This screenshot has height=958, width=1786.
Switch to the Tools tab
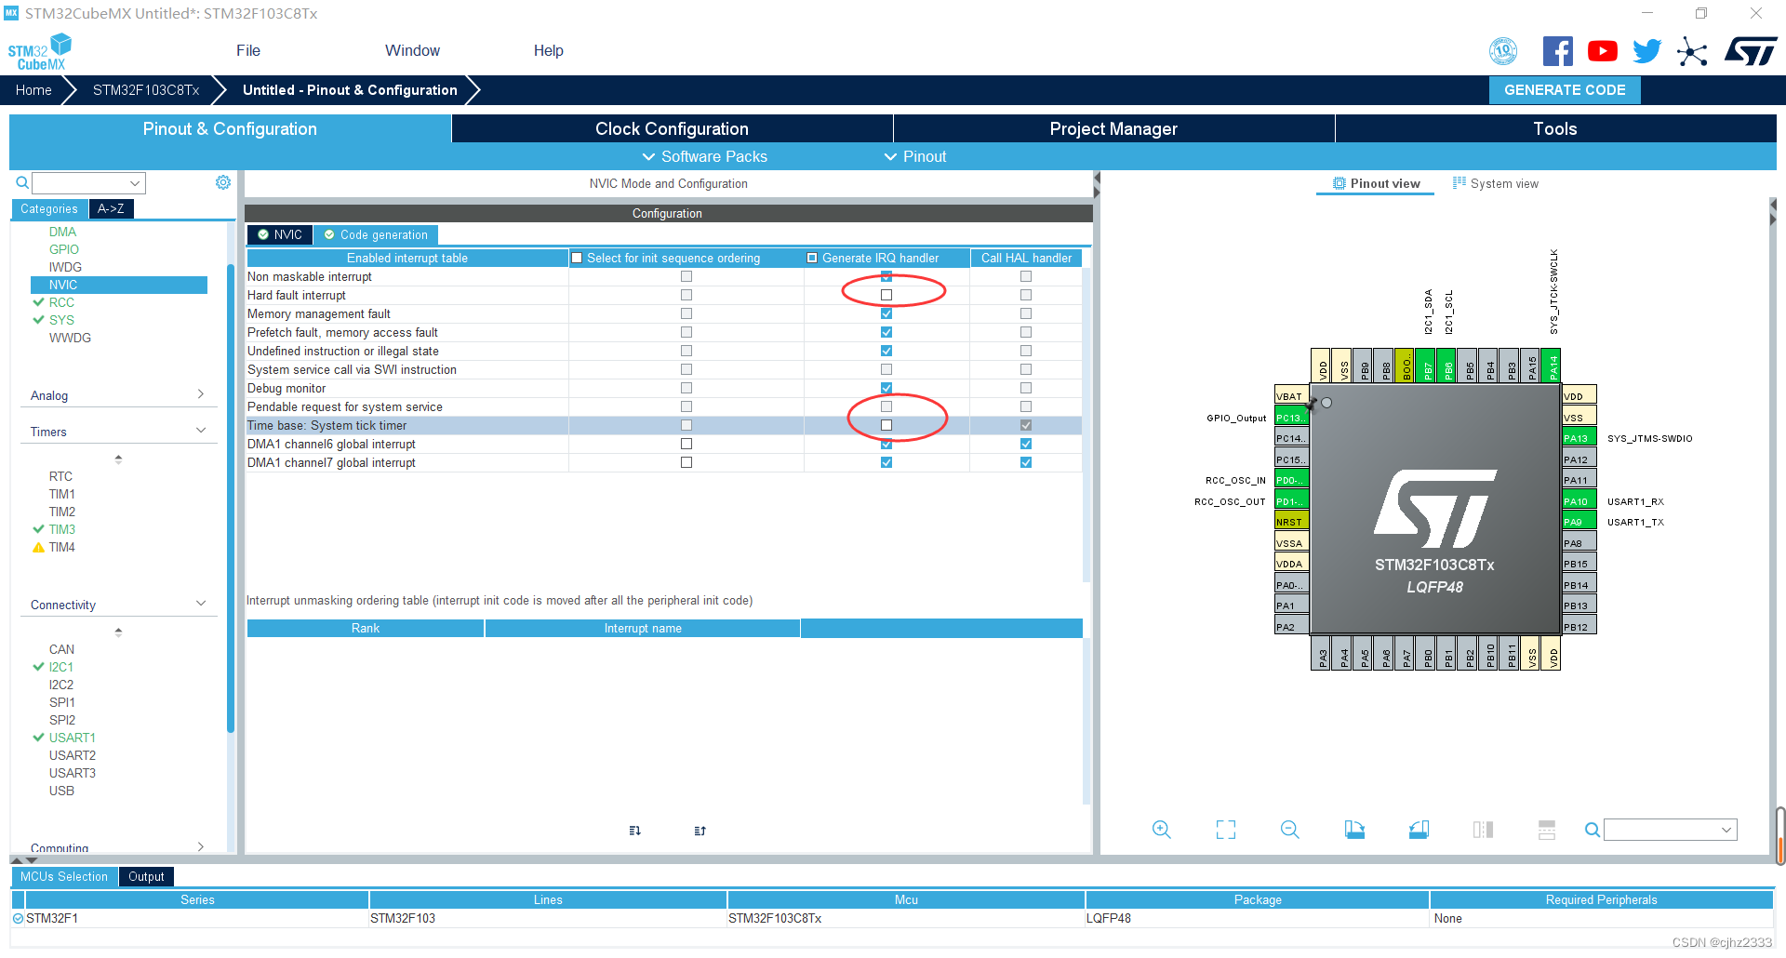(1555, 128)
